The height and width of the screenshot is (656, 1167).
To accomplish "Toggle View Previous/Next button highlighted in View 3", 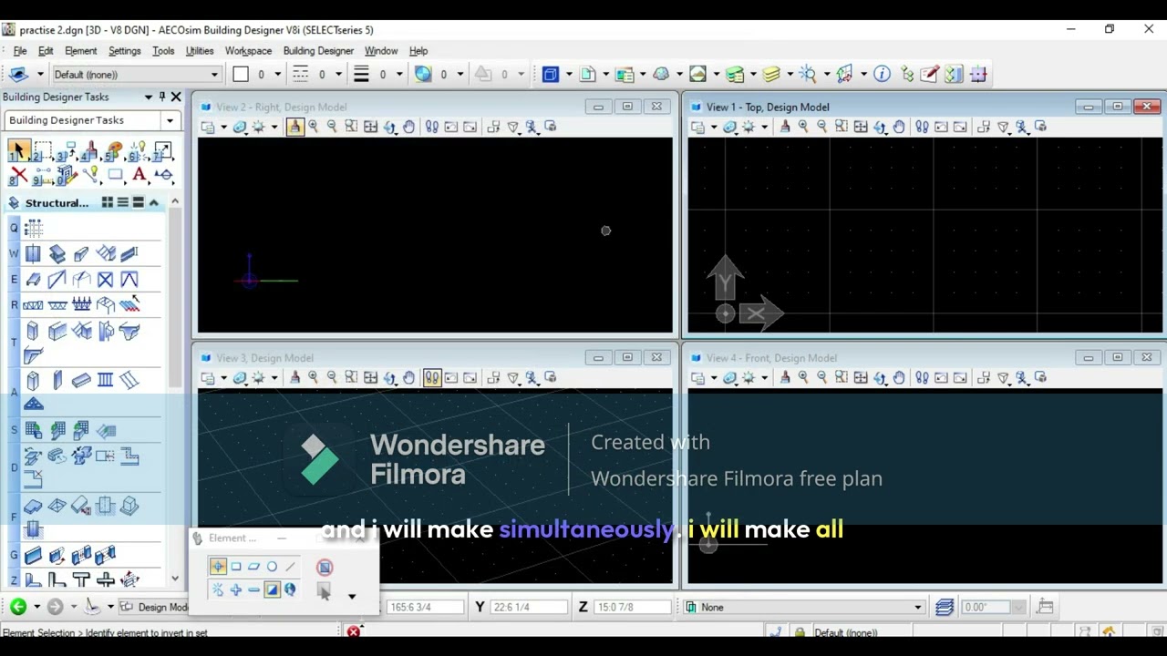I will [432, 378].
